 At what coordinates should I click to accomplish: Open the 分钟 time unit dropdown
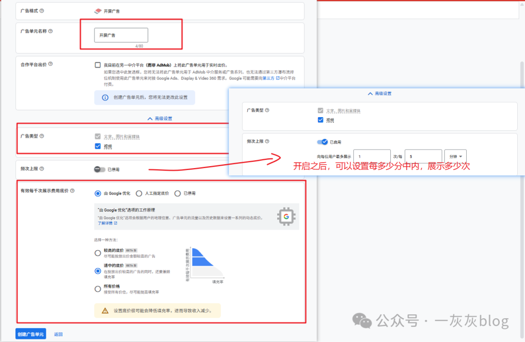click(455, 156)
